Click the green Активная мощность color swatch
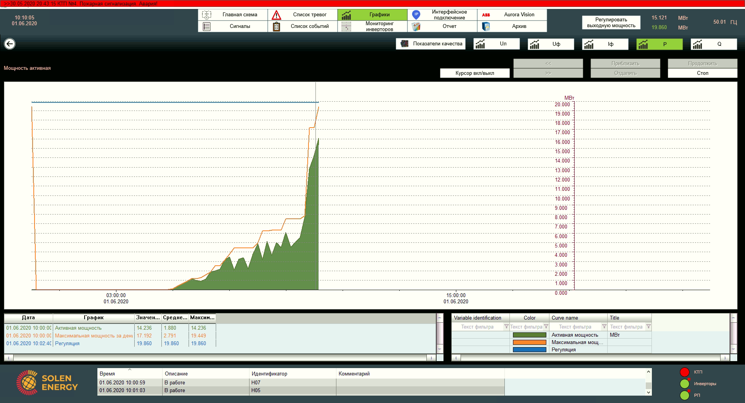The height and width of the screenshot is (403, 745). tap(529, 335)
